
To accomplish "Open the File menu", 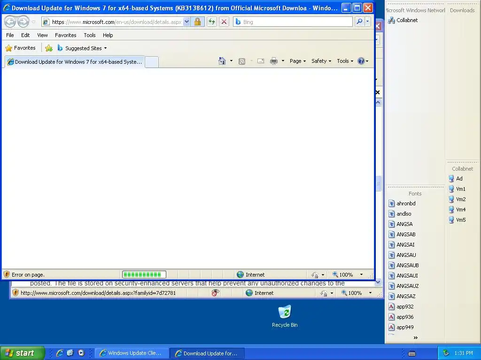I will click(x=10, y=35).
